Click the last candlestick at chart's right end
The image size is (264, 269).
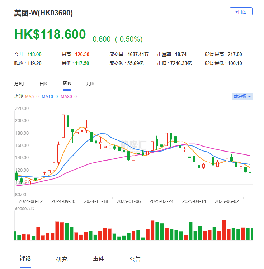[x=250, y=173]
